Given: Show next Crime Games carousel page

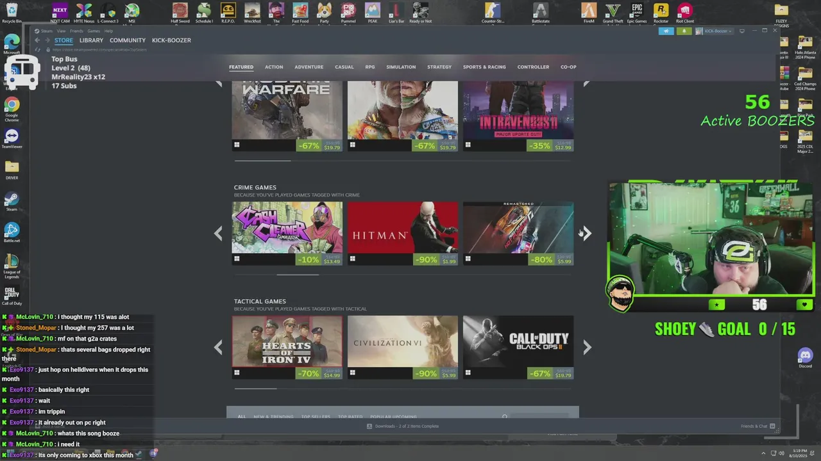Looking at the screenshot, I should coord(586,234).
